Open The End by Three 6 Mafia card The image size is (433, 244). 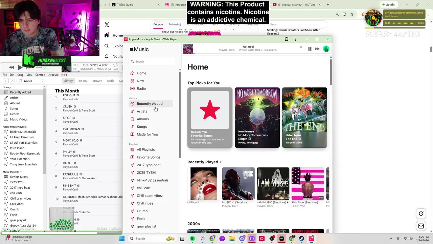pos(304,118)
